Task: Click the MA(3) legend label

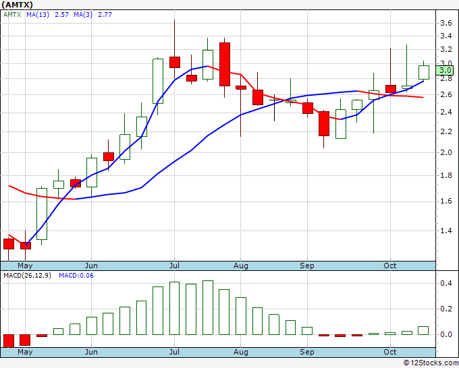Action: pyautogui.click(x=83, y=15)
